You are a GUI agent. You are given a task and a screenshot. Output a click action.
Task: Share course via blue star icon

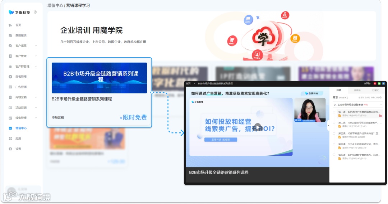(384, 83)
